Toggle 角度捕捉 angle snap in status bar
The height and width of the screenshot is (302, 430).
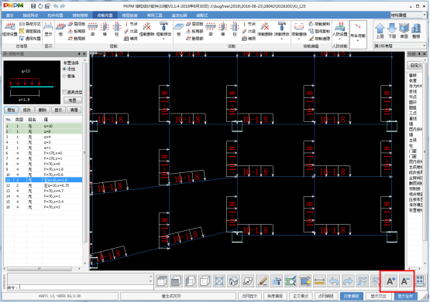(x=275, y=296)
